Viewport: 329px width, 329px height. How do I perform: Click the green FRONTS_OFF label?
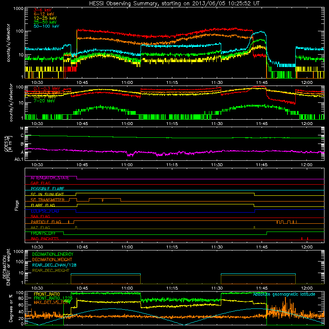pyautogui.click(x=43, y=233)
